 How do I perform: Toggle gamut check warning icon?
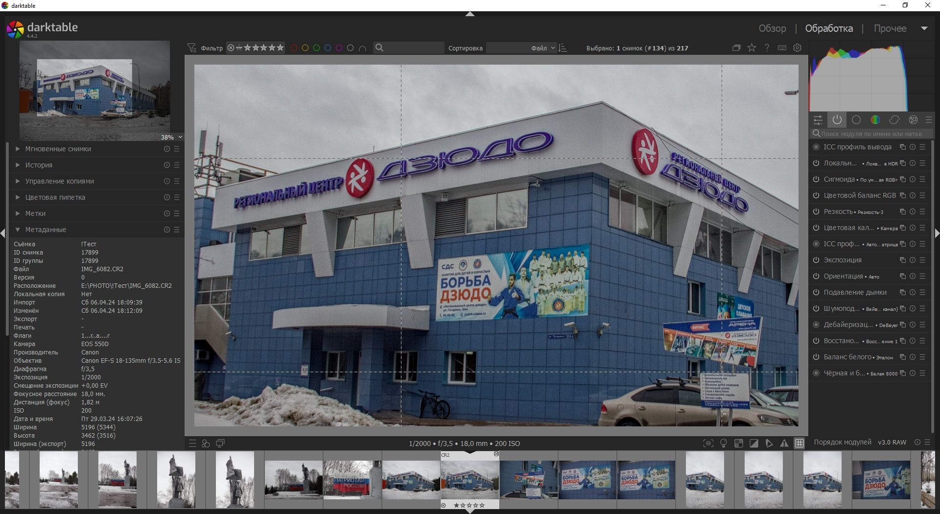point(784,444)
